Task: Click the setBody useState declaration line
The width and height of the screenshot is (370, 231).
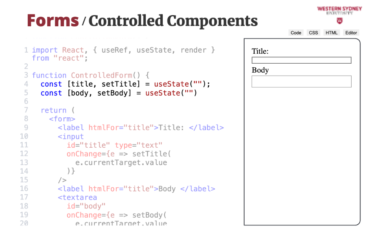Action: pos(118,93)
